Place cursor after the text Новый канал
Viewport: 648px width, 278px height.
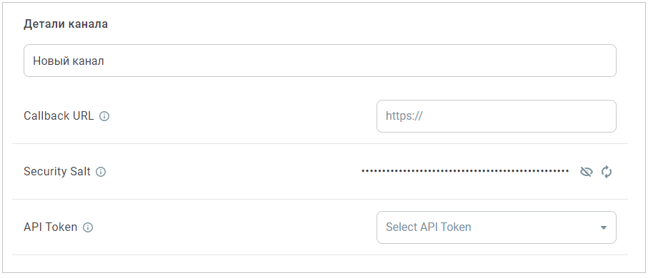tap(104, 61)
